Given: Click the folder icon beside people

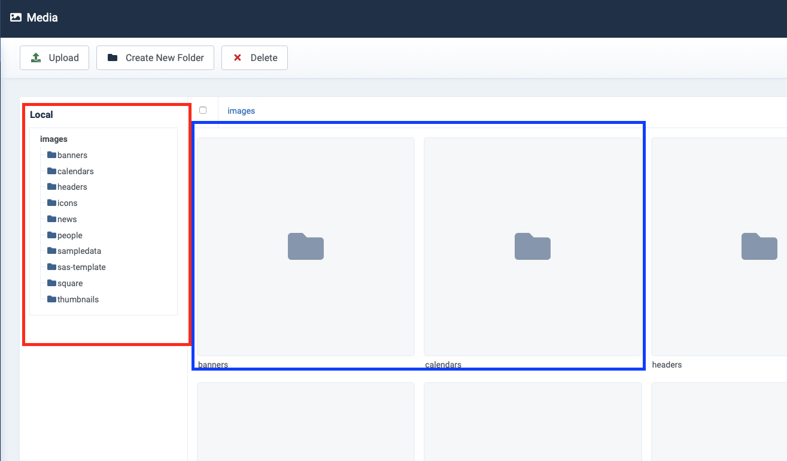Looking at the screenshot, I should pyautogui.click(x=51, y=235).
